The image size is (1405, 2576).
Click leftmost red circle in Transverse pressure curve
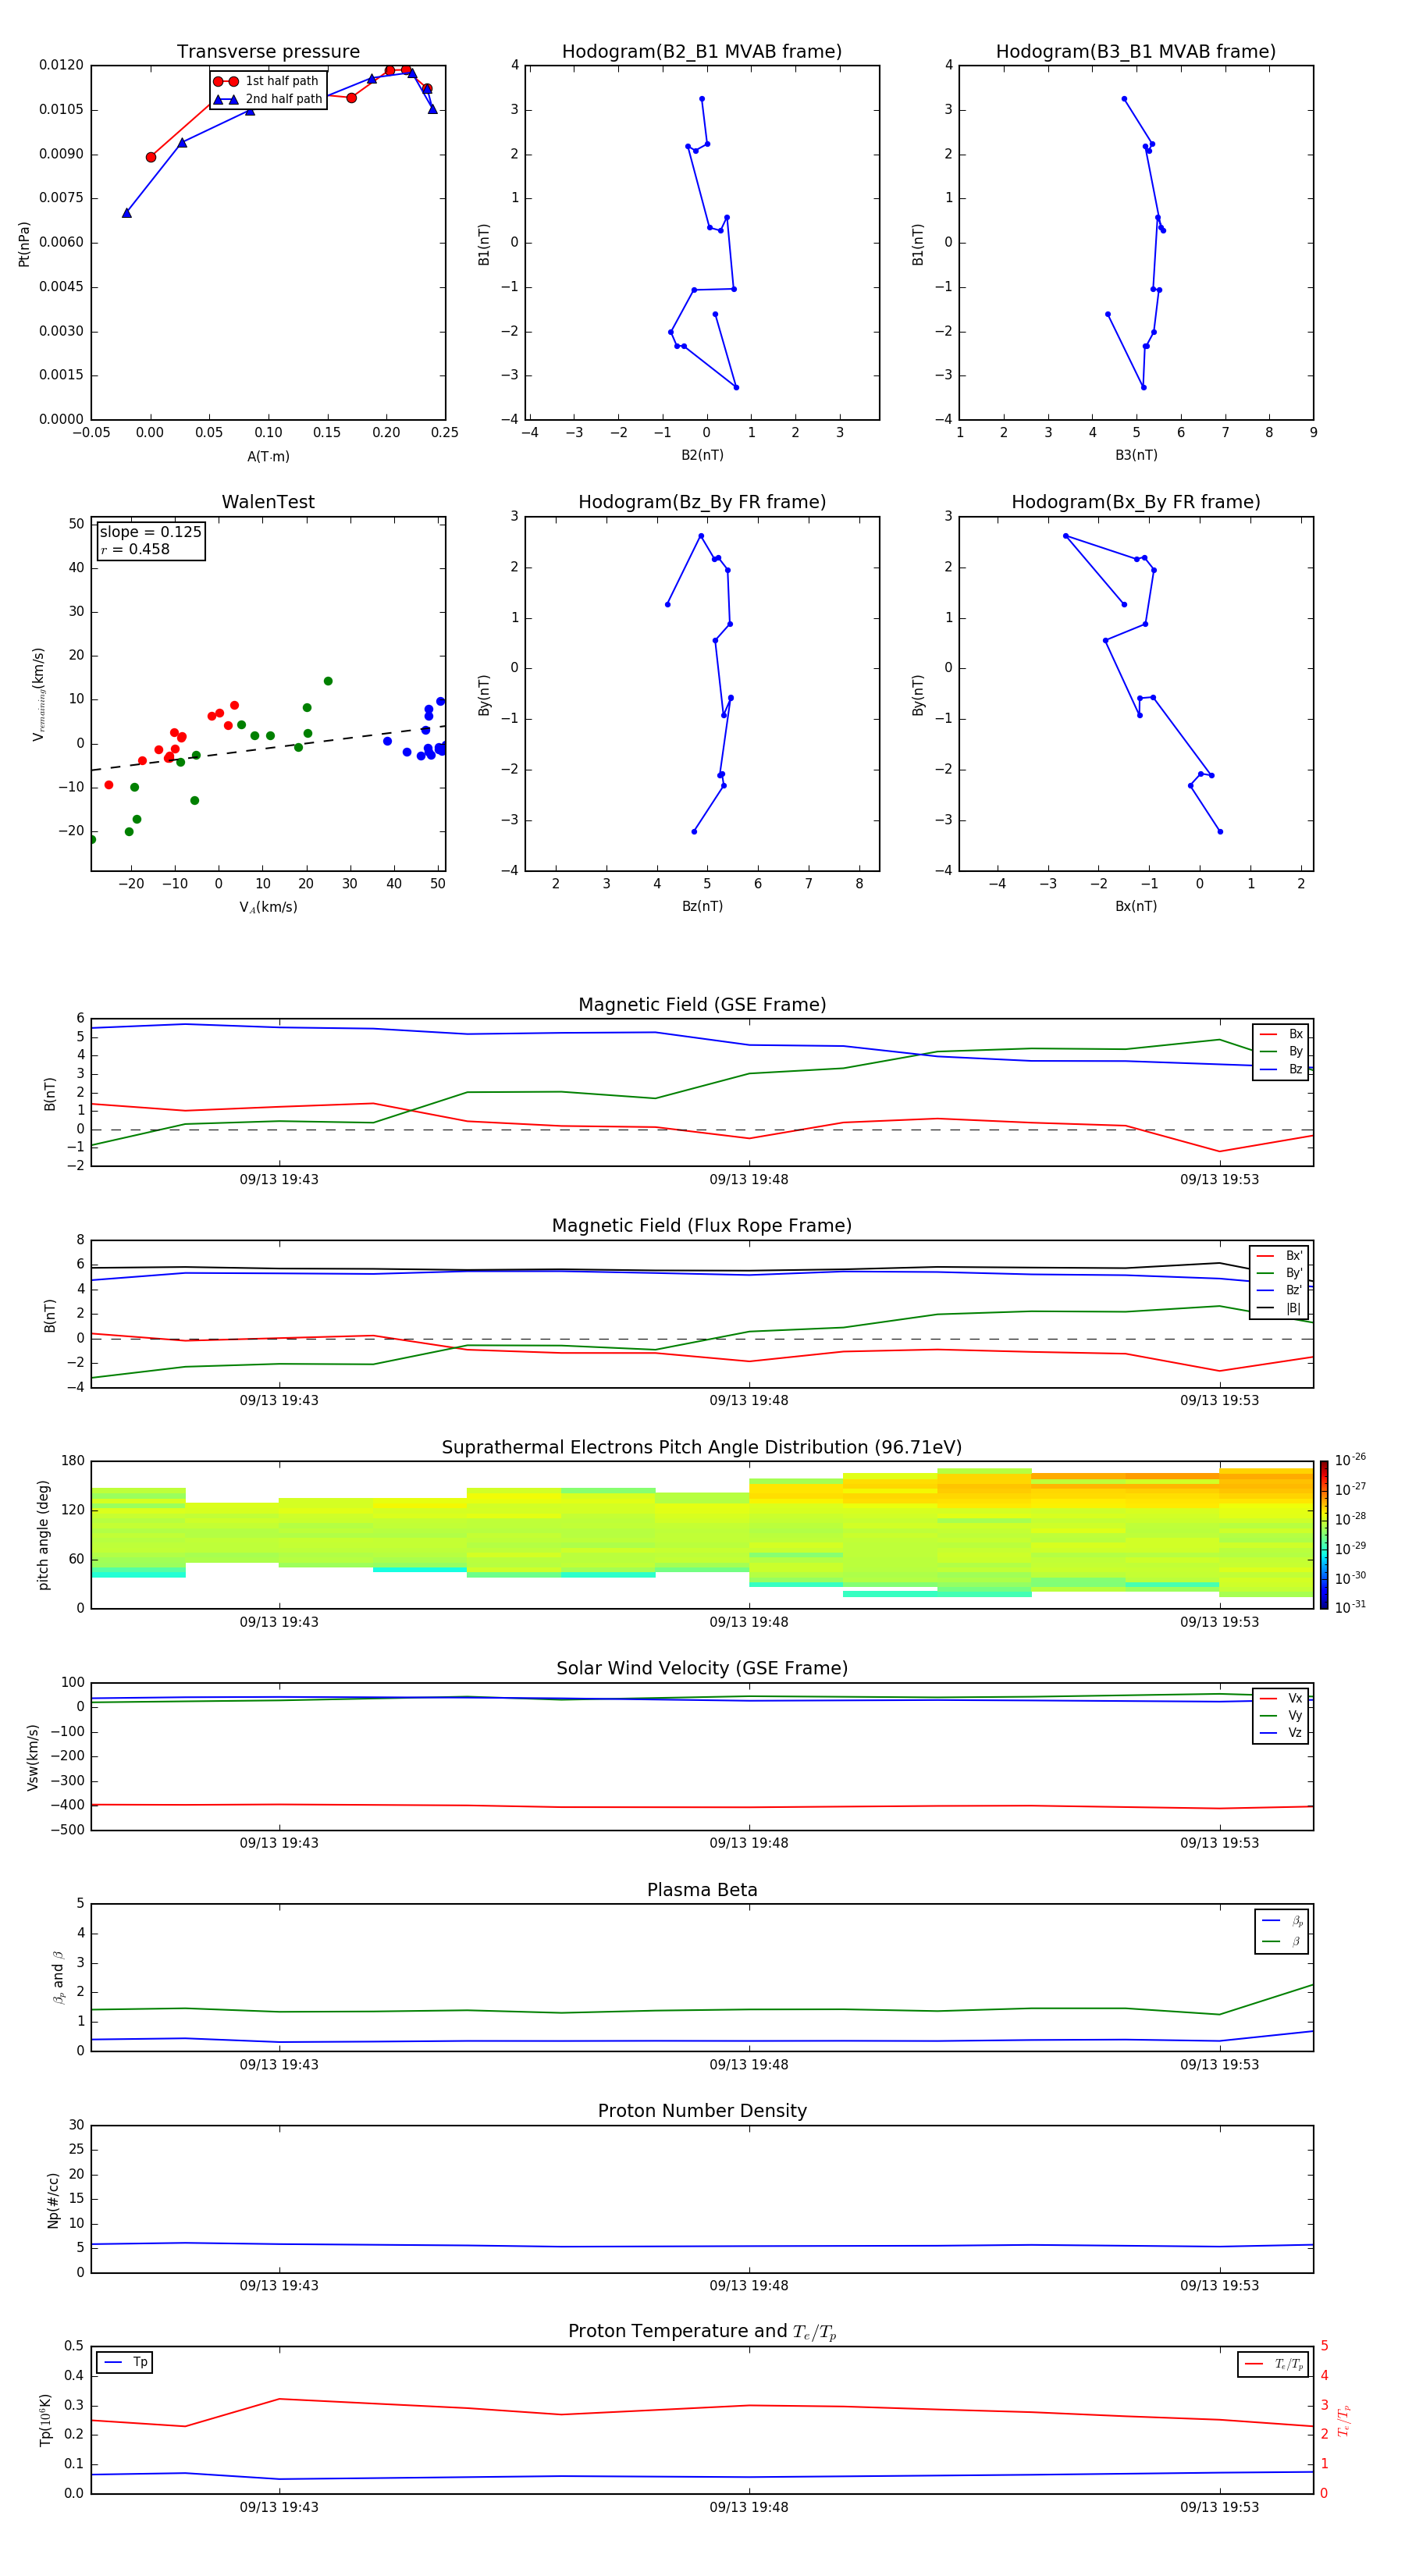pos(151,157)
